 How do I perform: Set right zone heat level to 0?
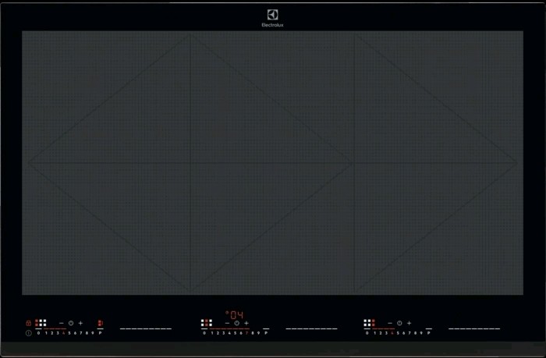click(367, 333)
